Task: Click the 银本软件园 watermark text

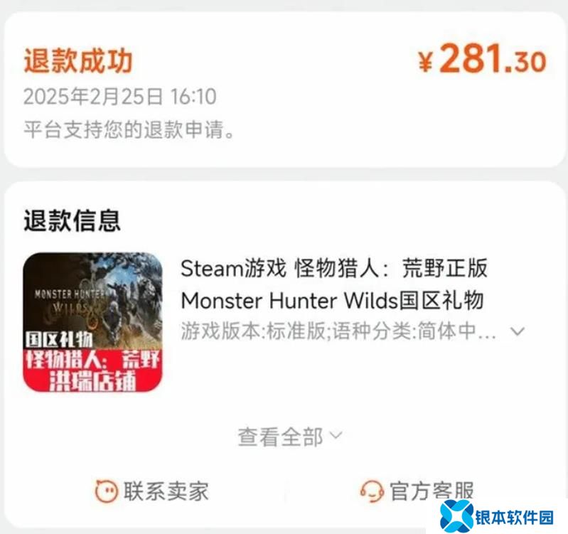Action: 515,518
